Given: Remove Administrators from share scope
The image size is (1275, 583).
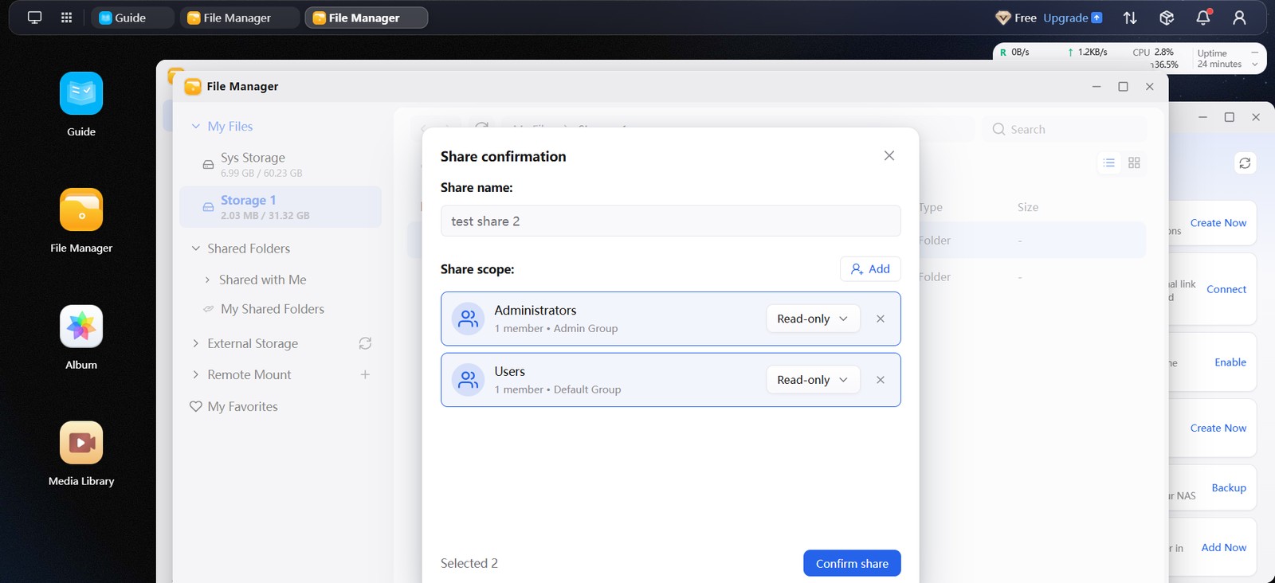Looking at the screenshot, I should click(881, 319).
